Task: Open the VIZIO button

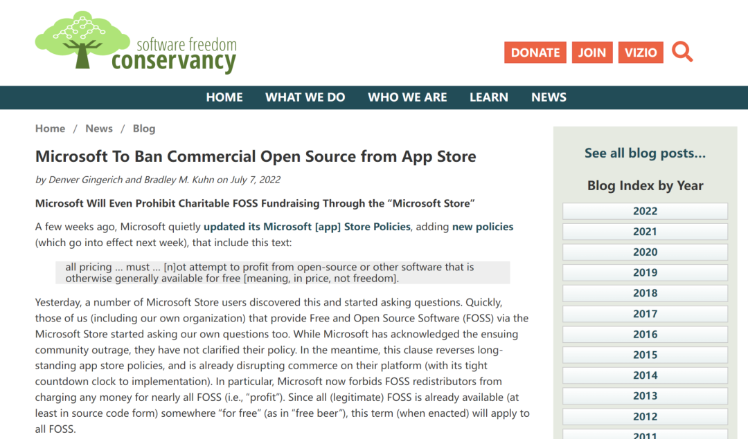Action: (x=641, y=53)
